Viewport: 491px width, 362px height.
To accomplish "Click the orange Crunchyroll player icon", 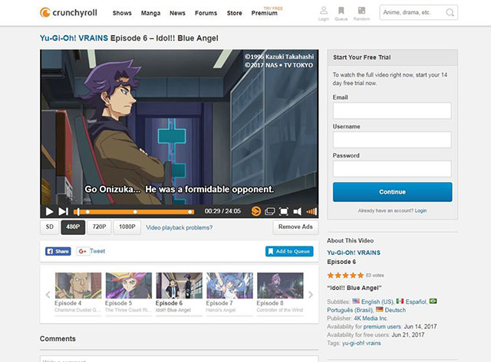I will point(255,211).
